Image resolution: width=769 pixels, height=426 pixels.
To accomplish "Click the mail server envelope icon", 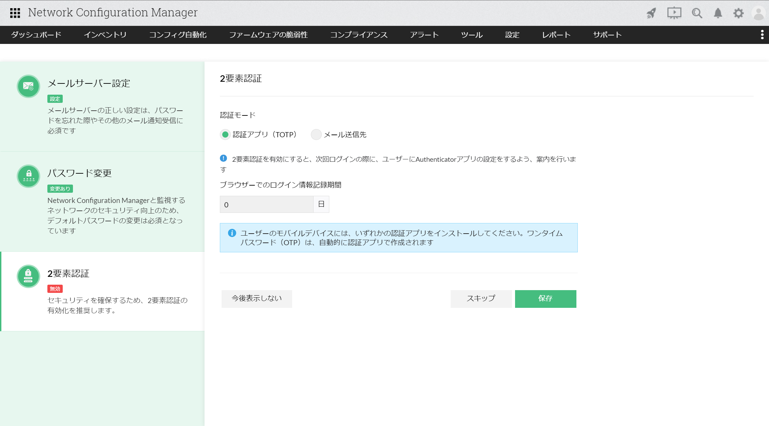I will click(x=28, y=86).
